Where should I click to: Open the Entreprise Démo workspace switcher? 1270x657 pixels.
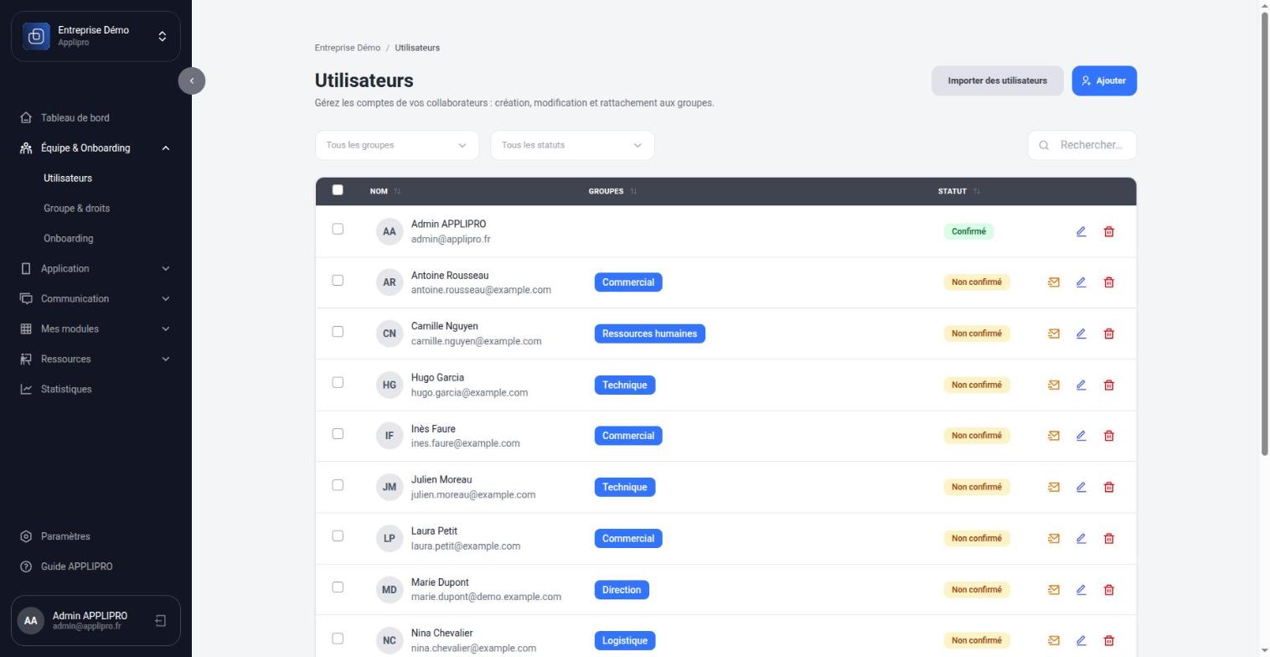96,36
